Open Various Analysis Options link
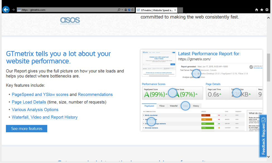The width and height of the screenshot is (272, 163). point(35,110)
